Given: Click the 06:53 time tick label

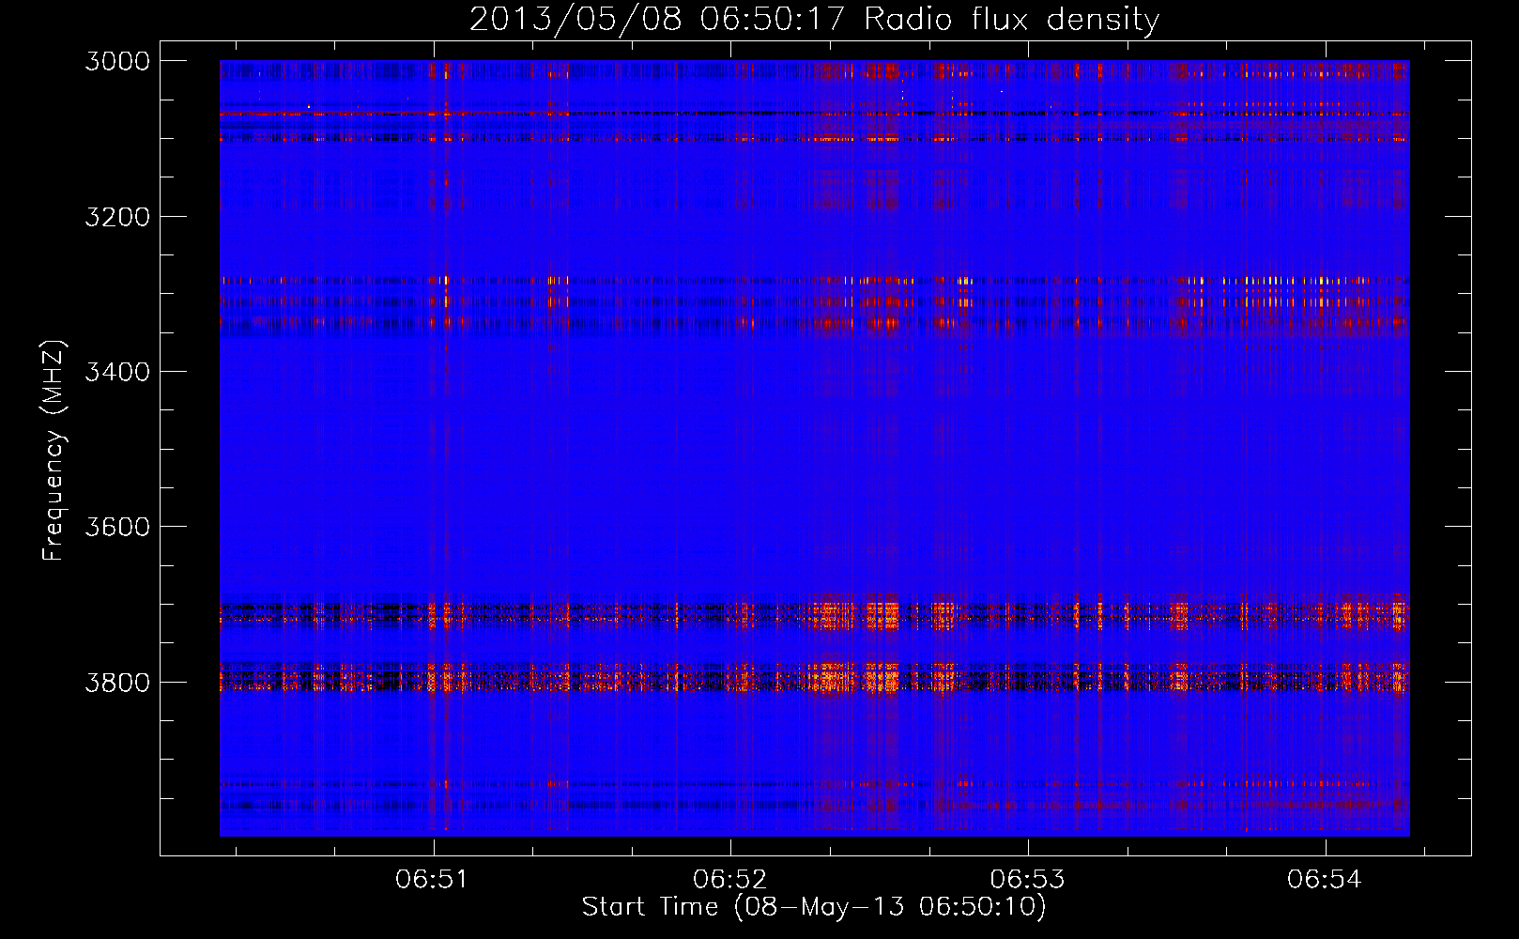Looking at the screenshot, I should 1027,880.
